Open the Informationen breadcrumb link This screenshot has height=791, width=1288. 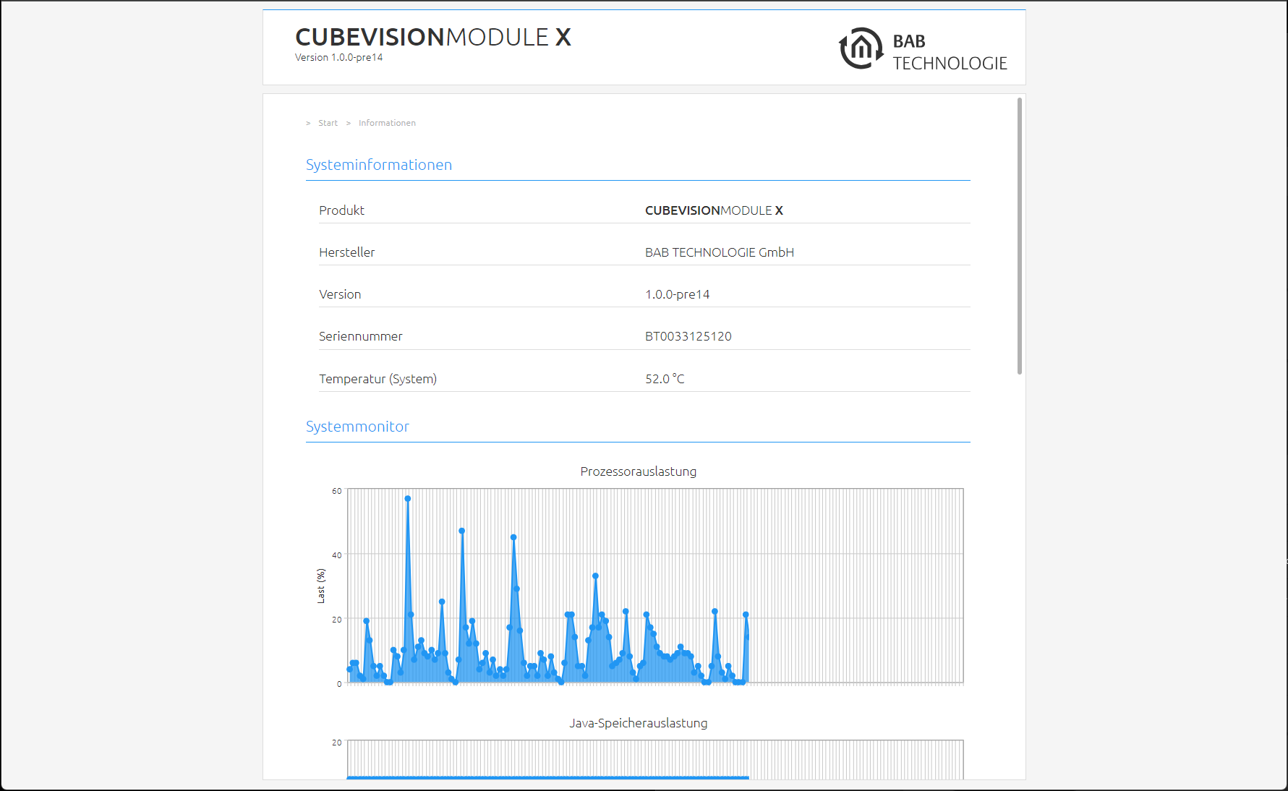click(387, 123)
